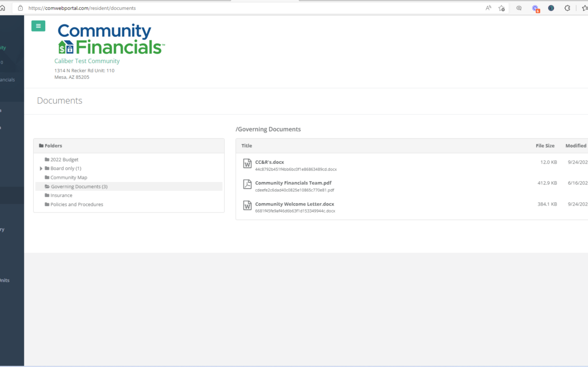Screen dimensions: 588x367
Task: Open the 2022 Budget folder
Action: pyautogui.click(x=64, y=160)
